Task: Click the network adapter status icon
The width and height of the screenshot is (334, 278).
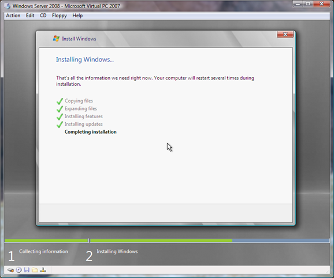Action: click(x=43, y=270)
